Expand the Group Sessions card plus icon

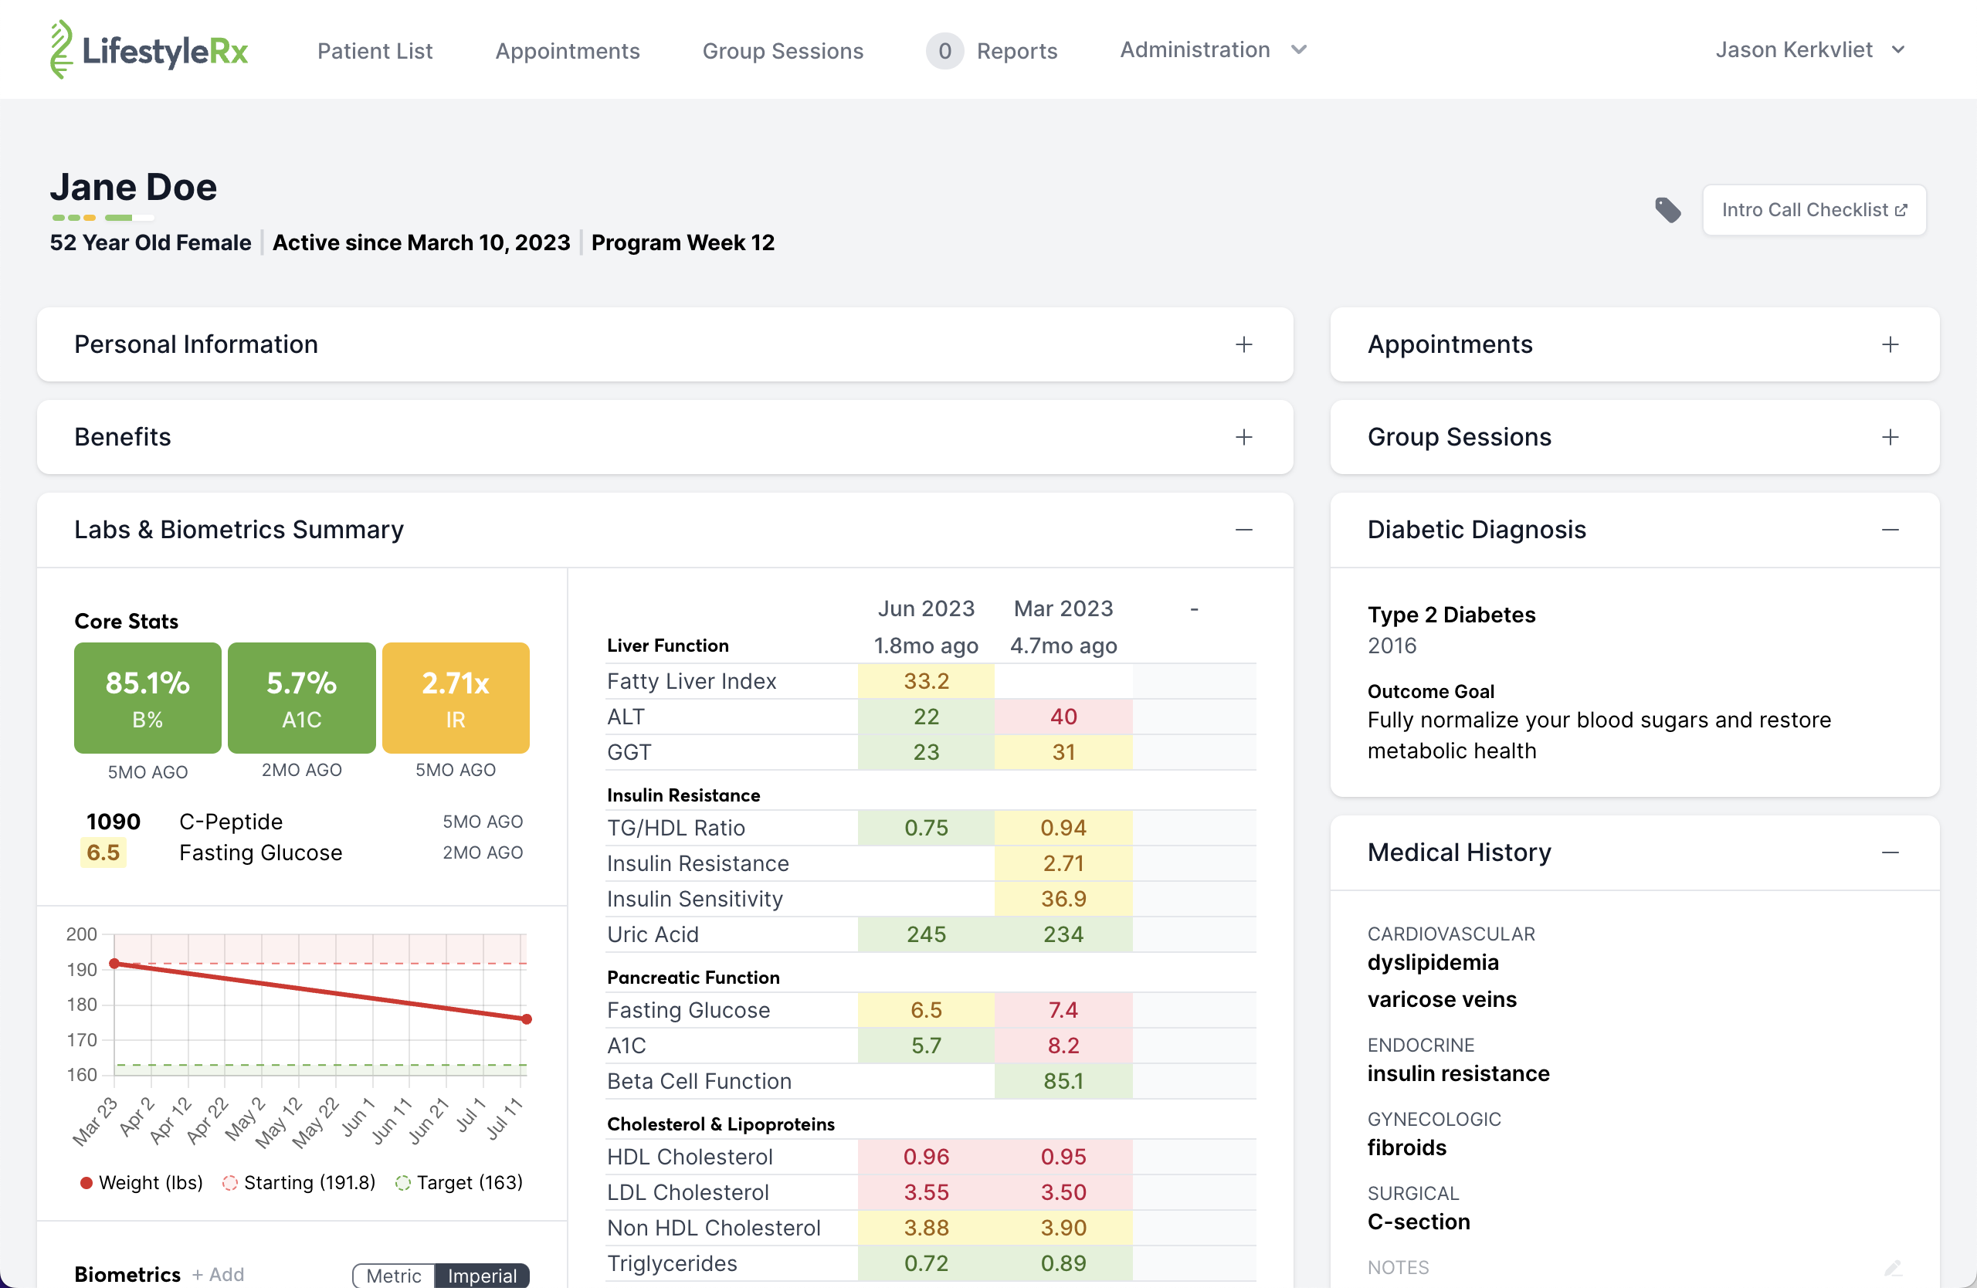click(x=1890, y=438)
